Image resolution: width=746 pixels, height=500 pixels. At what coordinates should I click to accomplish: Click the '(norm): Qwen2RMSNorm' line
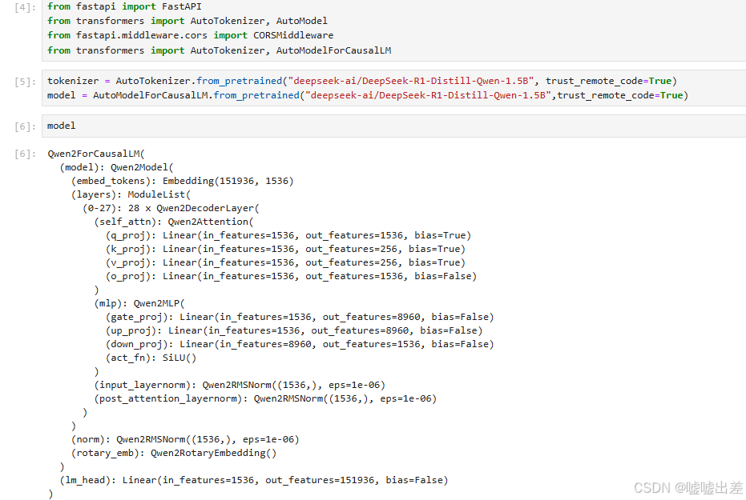(x=185, y=440)
